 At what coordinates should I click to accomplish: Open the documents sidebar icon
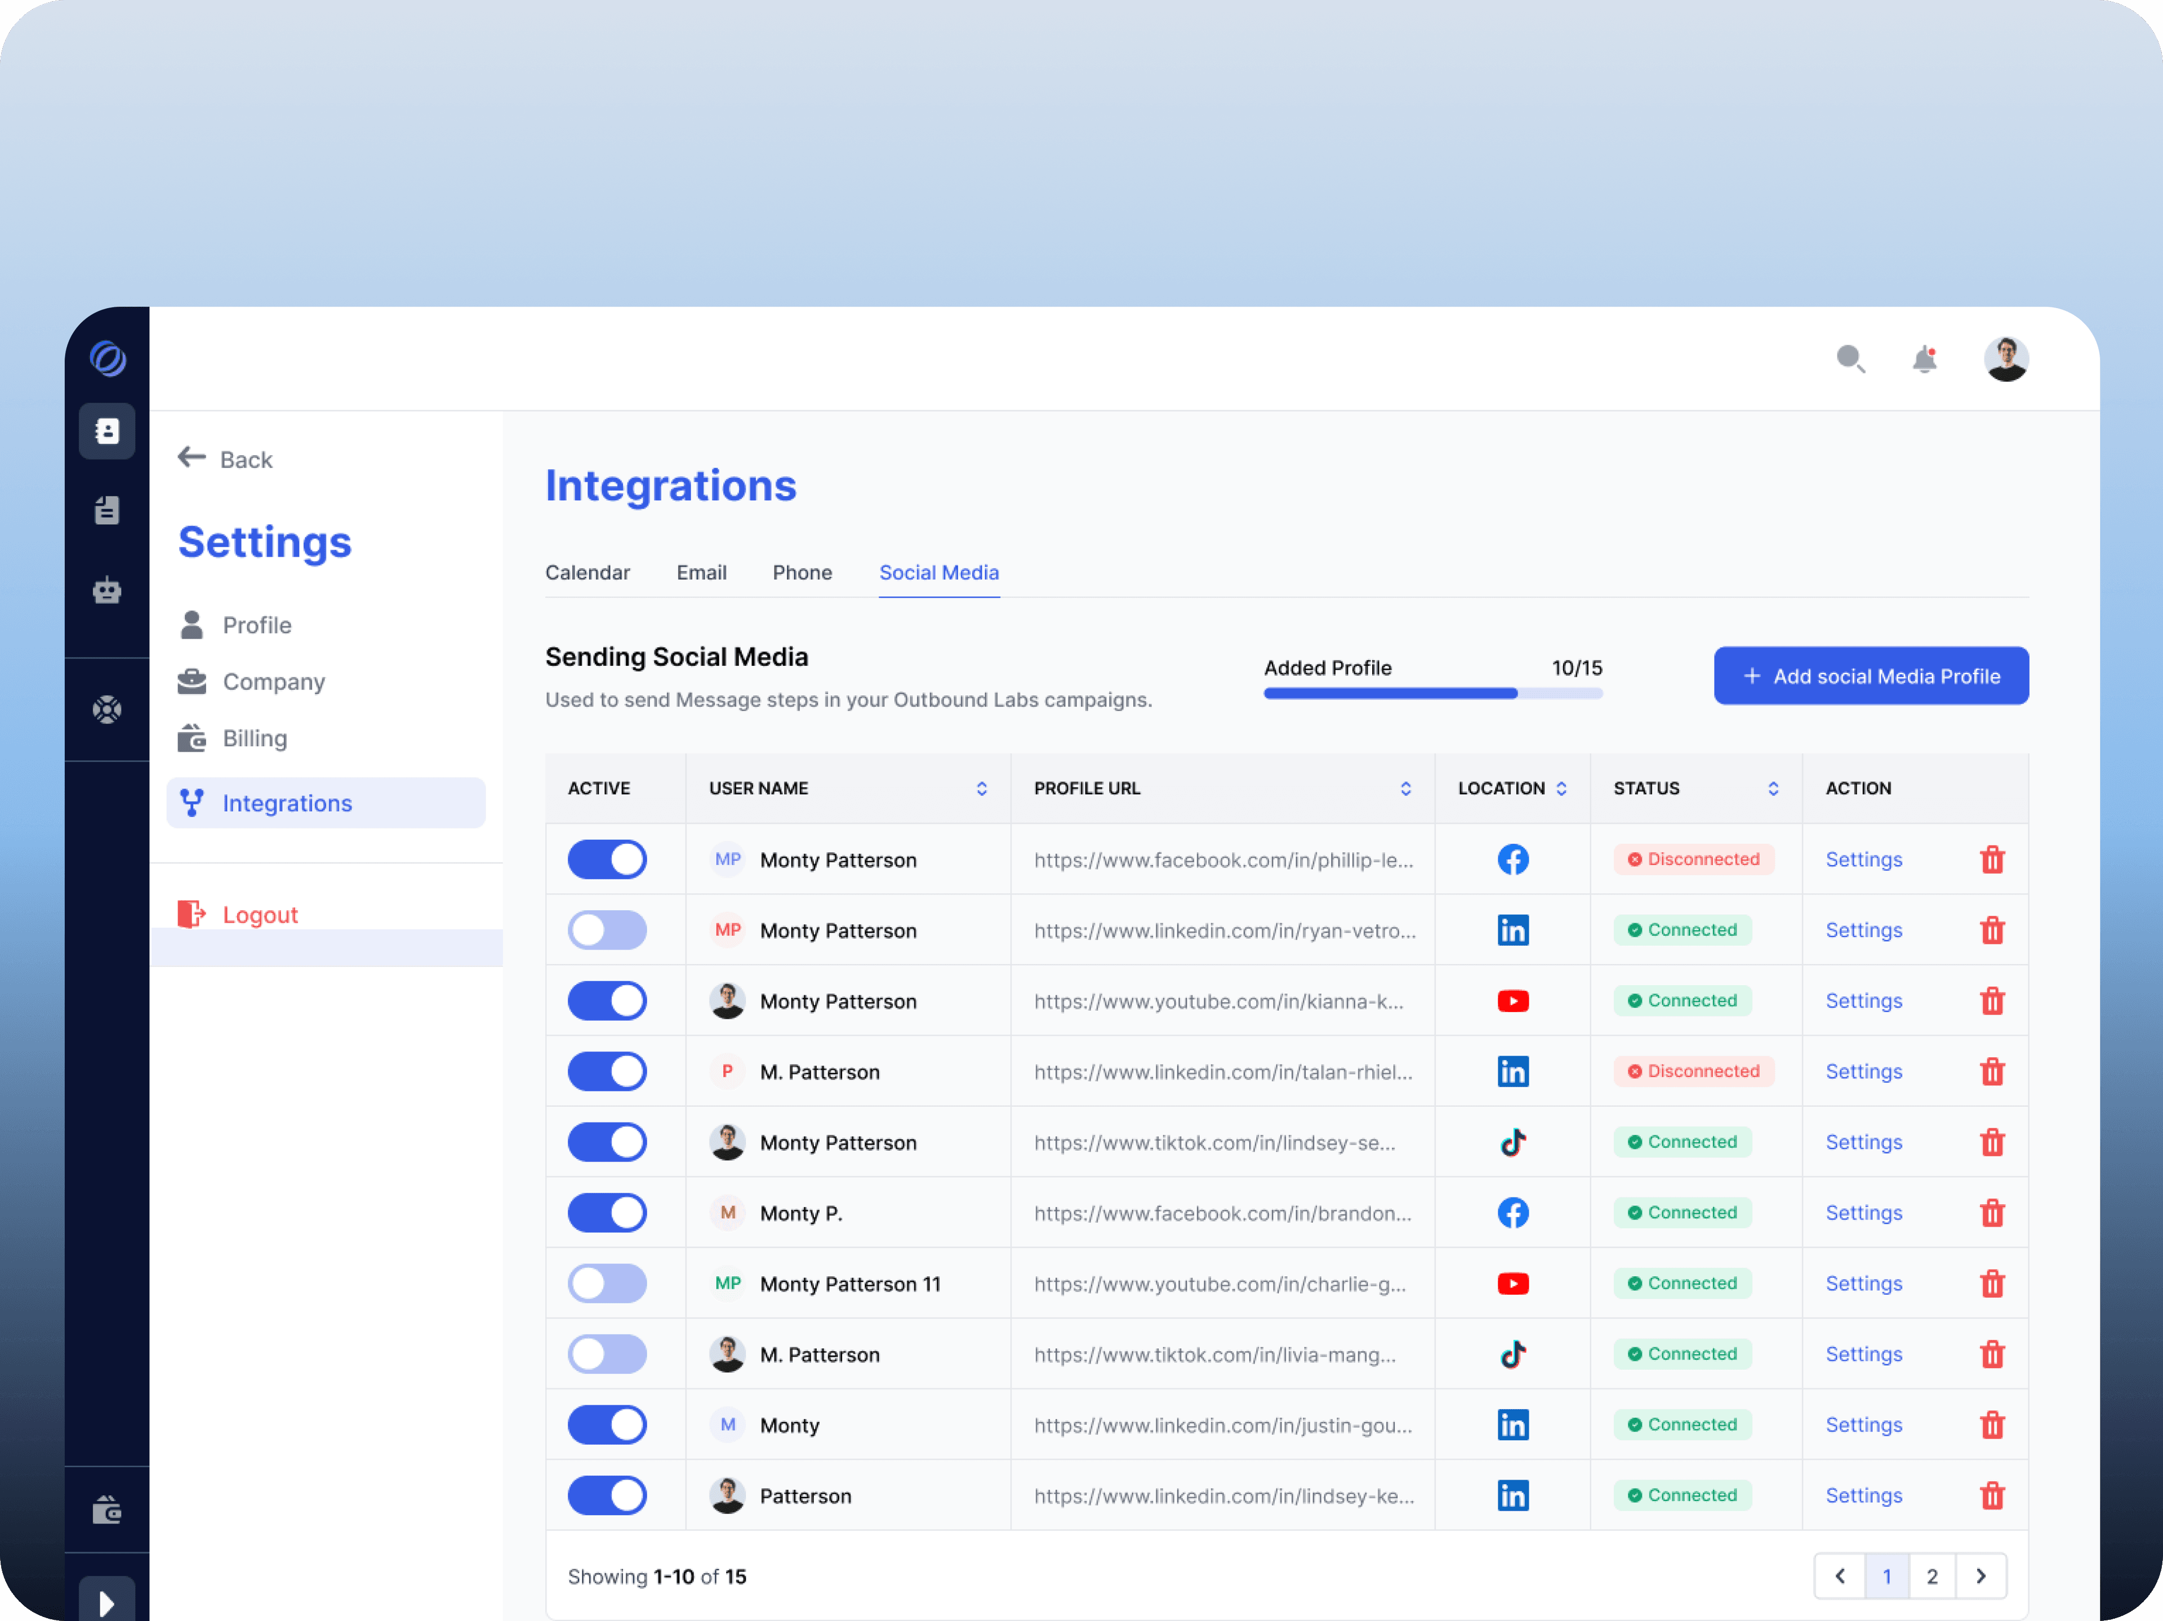[x=108, y=510]
